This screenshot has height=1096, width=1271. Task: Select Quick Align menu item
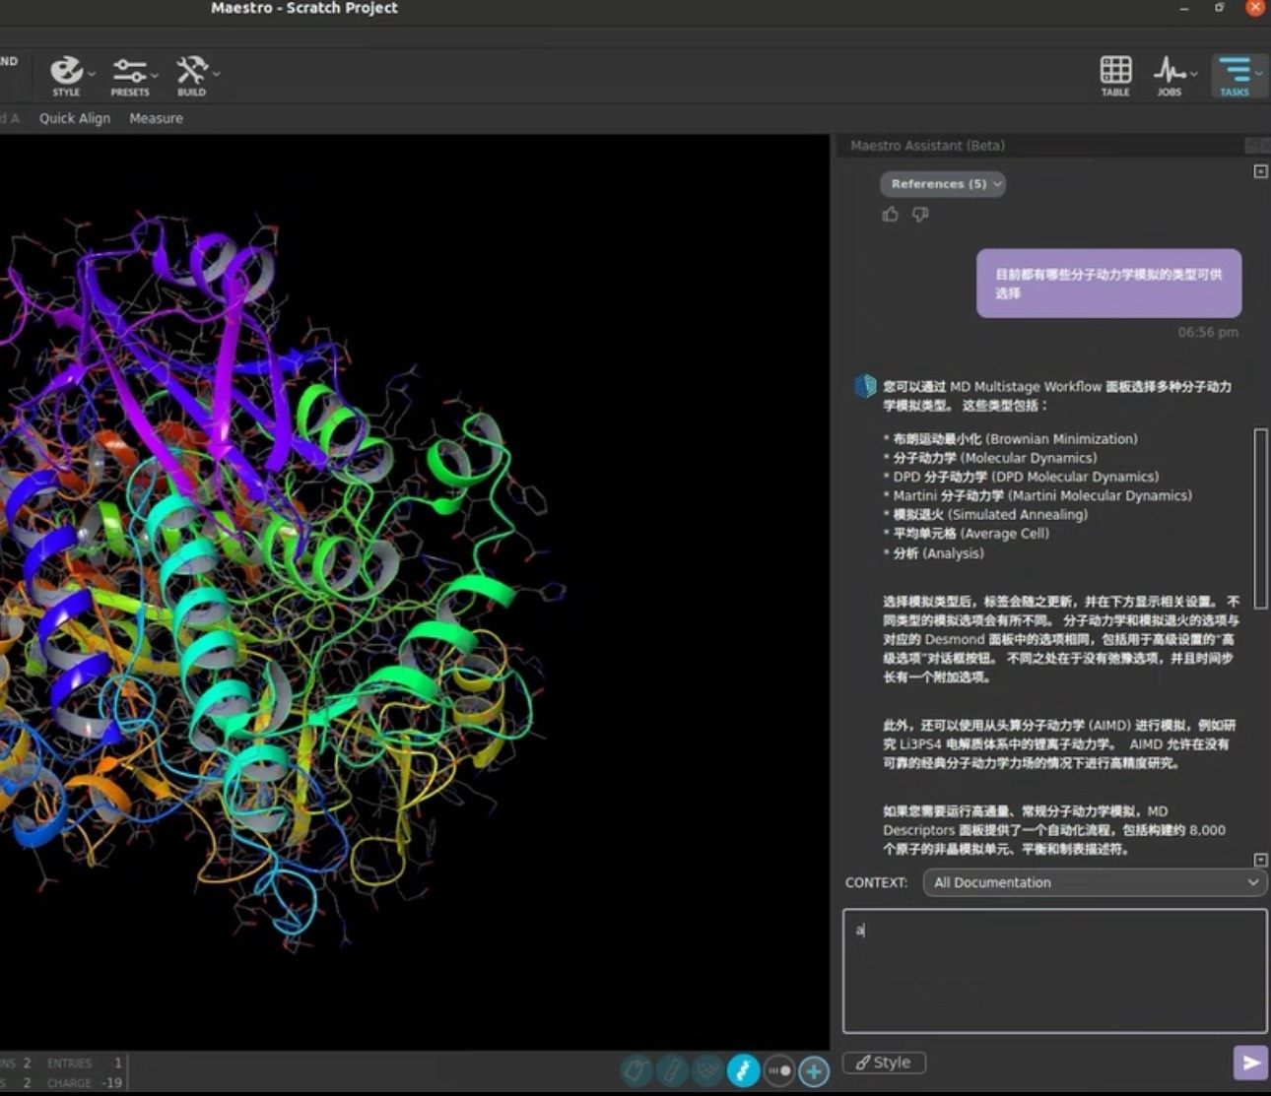[x=75, y=118]
